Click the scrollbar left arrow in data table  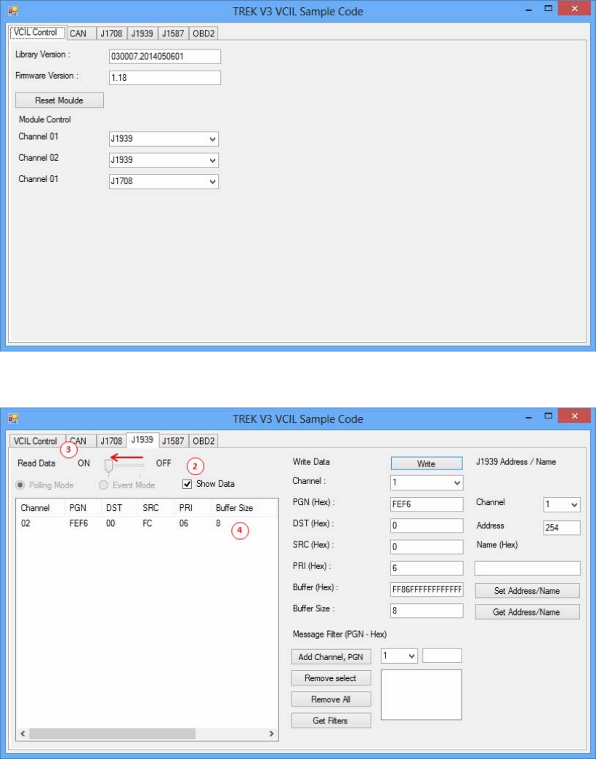(x=23, y=734)
